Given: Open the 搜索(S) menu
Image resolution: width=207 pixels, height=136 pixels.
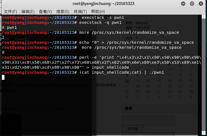Looking at the screenshot, I should [x=63, y=12].
